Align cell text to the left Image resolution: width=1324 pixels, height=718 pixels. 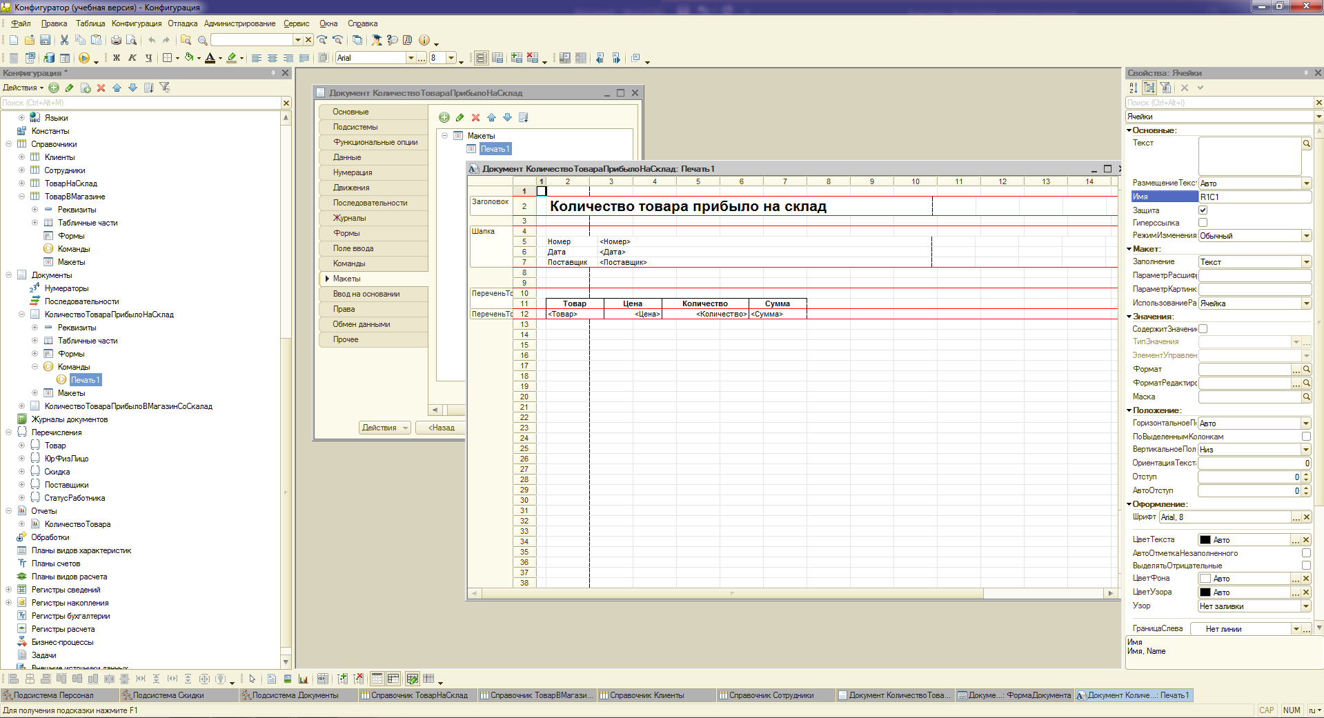(257, 58)
